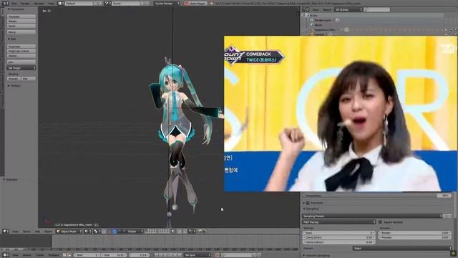458x258 pixels.
Task: Apply Smooth shading
Action: pos(14,79)
